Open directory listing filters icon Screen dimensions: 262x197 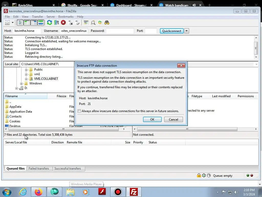[x=86, y=23]
